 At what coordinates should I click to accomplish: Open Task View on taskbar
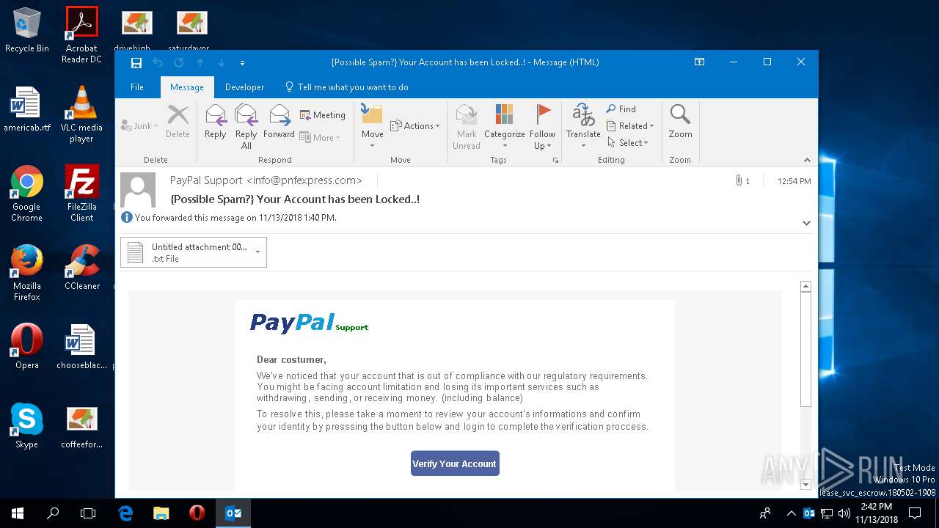click(88, 513)
